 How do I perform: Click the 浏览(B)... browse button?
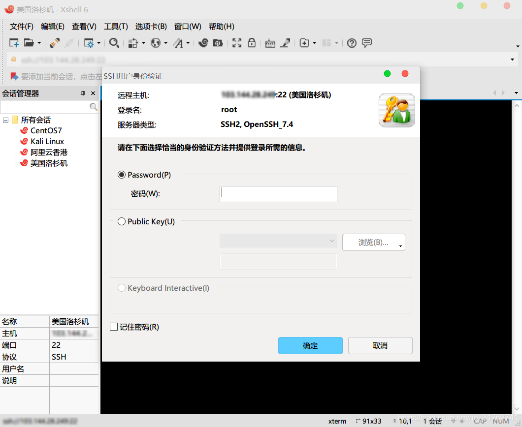point(373,242)
